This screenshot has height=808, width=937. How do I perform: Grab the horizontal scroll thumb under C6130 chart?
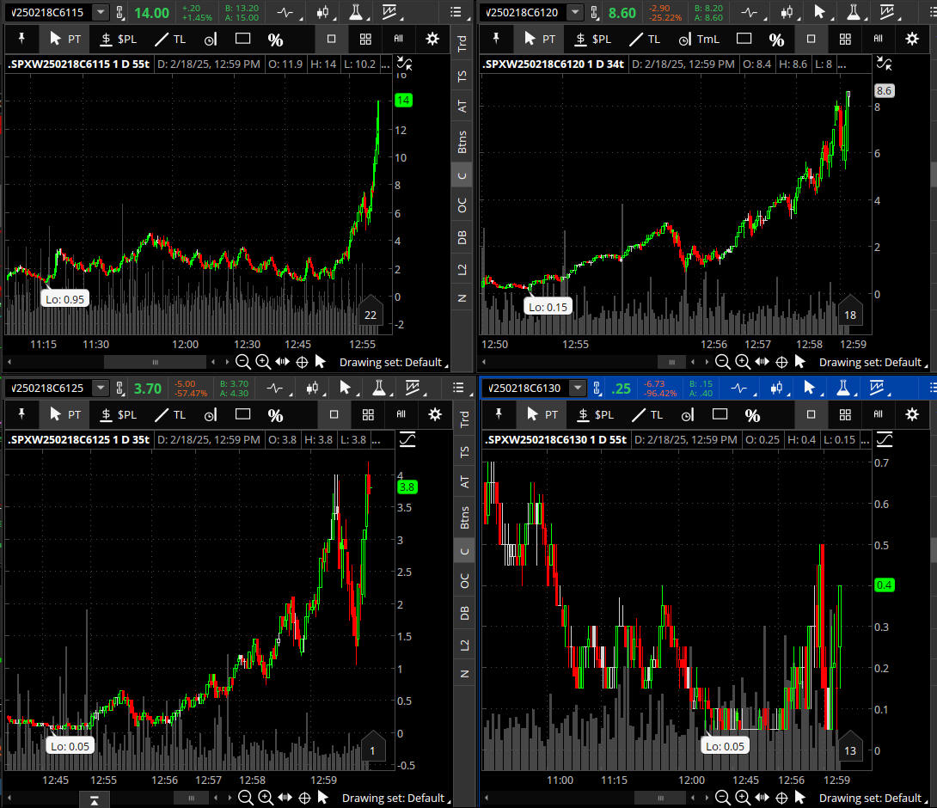[x=660, y=798]
